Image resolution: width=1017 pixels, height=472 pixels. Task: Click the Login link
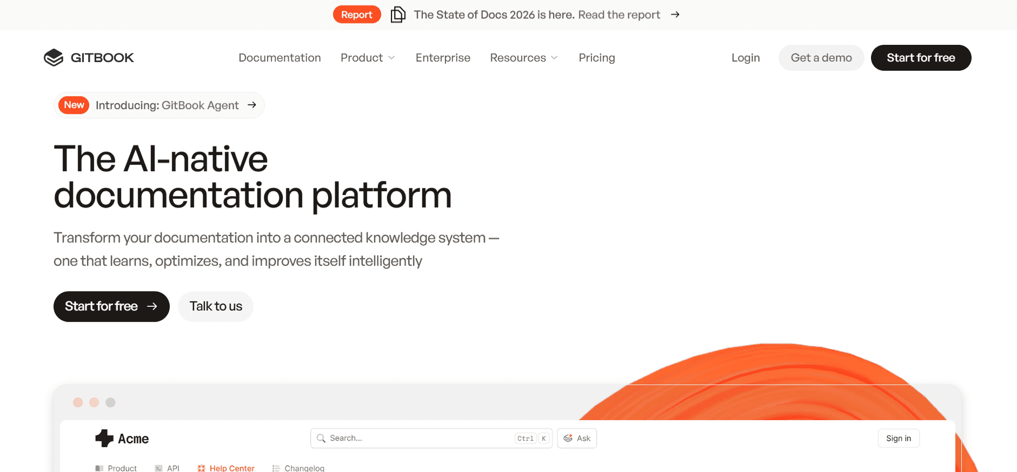pos(746,58)
